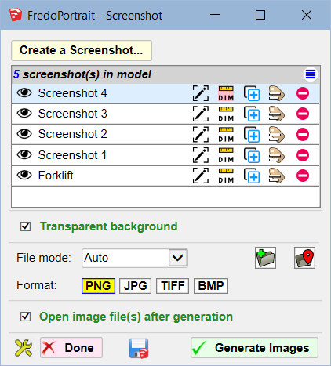Open the blue list menu in the header

(x=311, y=74)
